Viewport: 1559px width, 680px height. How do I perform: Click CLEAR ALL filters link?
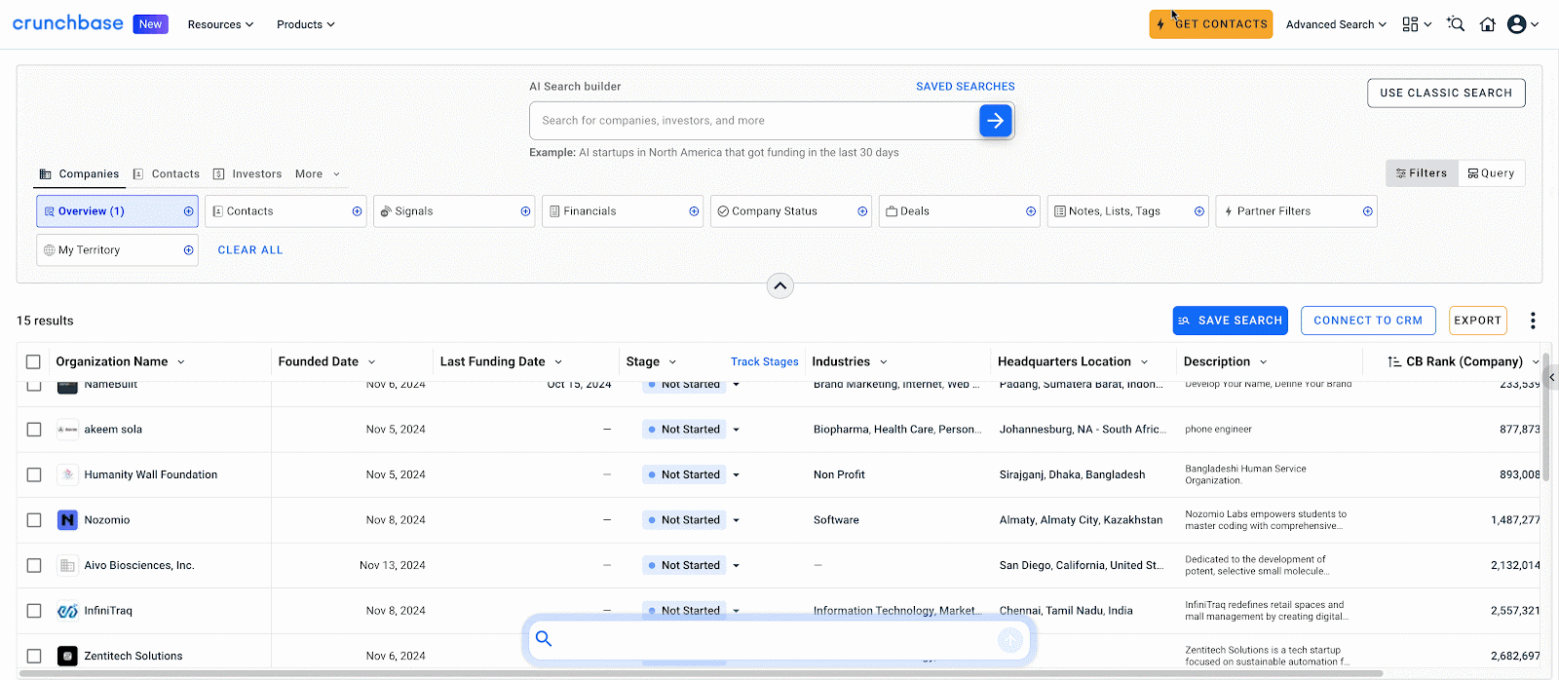pyautogui.click(x=250, y=250)
